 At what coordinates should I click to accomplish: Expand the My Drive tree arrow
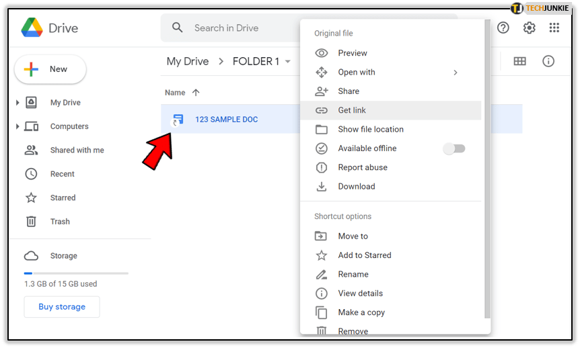[17, 103]
